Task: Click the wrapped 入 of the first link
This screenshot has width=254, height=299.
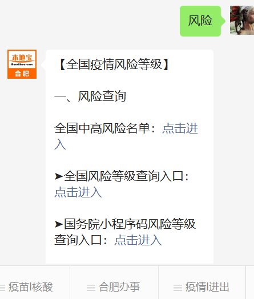Action: (x=61, y=144)
